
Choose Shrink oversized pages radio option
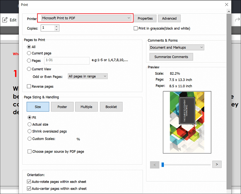point(29,131)
